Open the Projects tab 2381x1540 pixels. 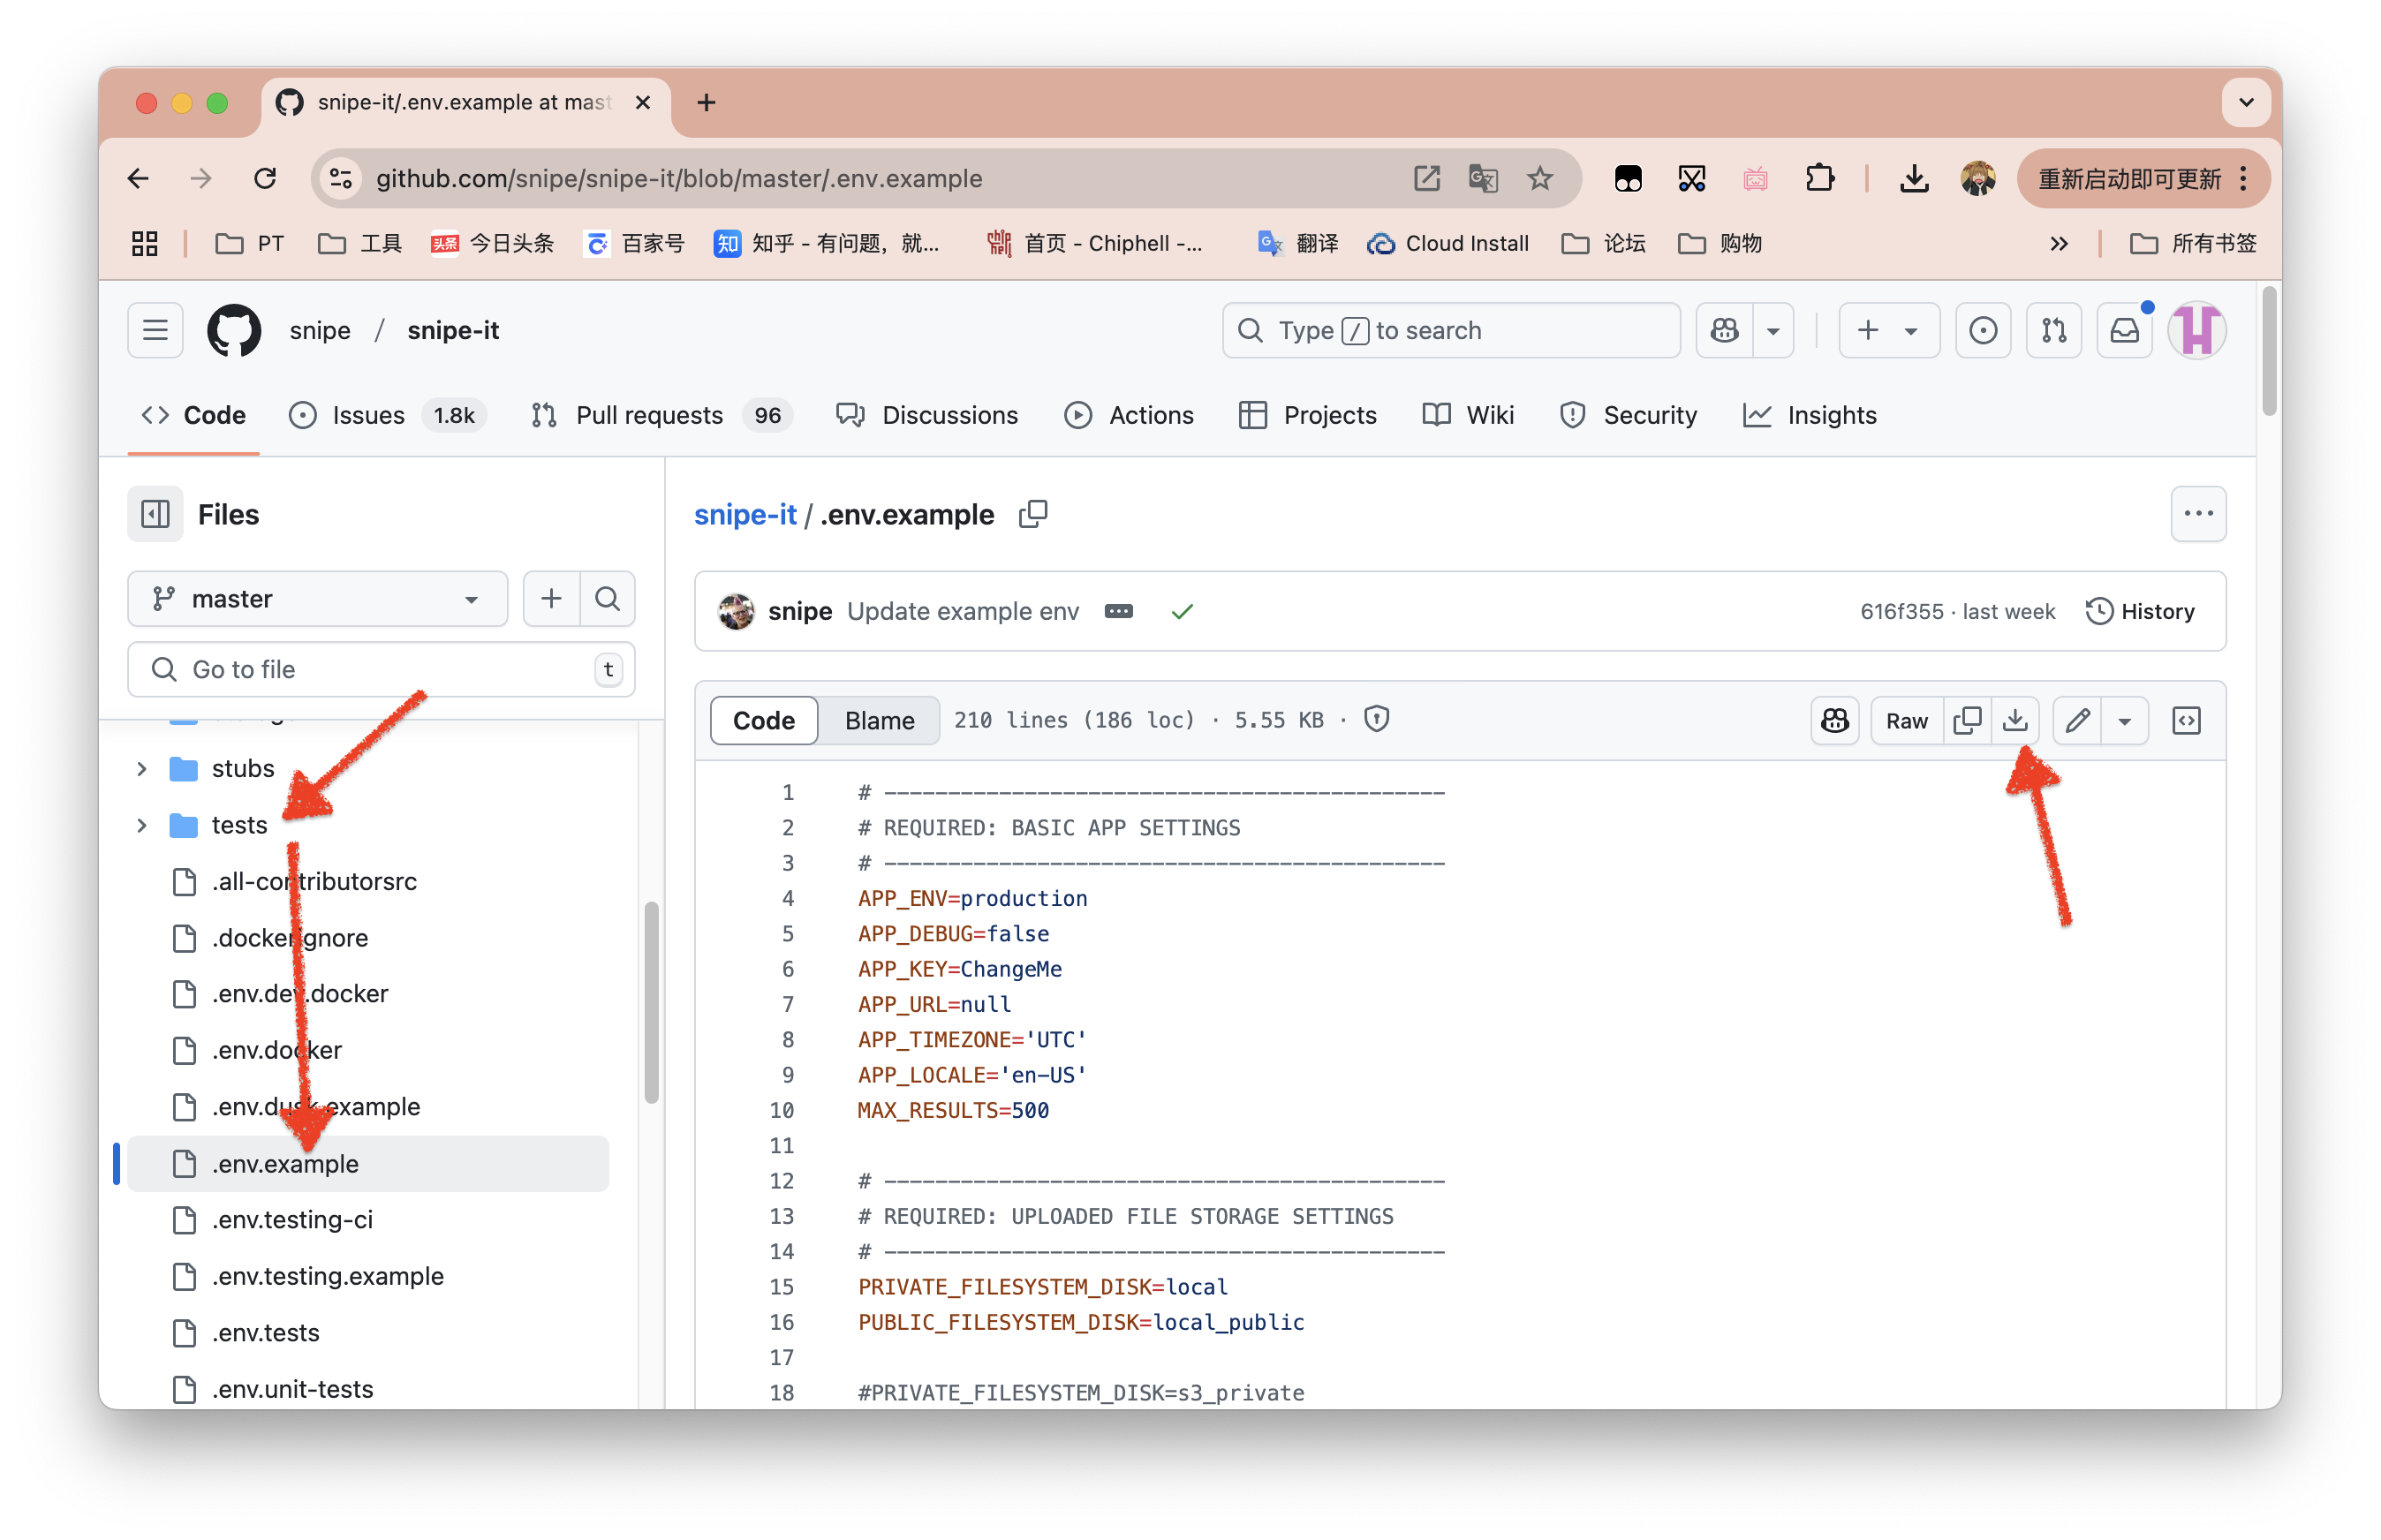pos(1306,415)
